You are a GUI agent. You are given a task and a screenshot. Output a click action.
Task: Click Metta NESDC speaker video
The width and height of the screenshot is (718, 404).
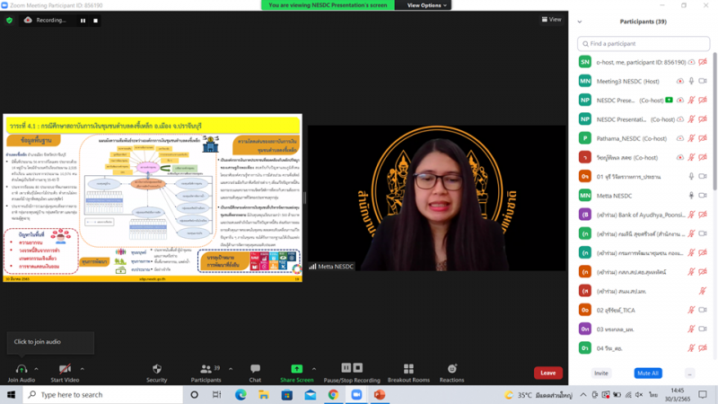(437, 198)
